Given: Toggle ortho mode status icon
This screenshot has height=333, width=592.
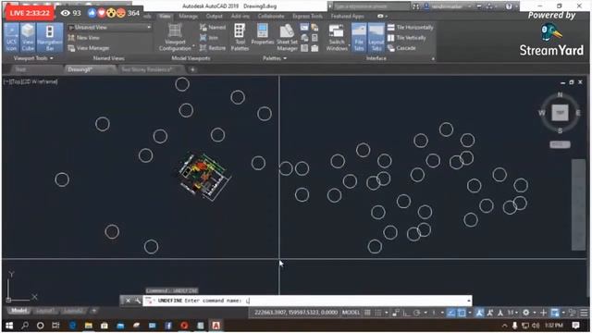Looking at the screenshot, I should tap(407, 313).
